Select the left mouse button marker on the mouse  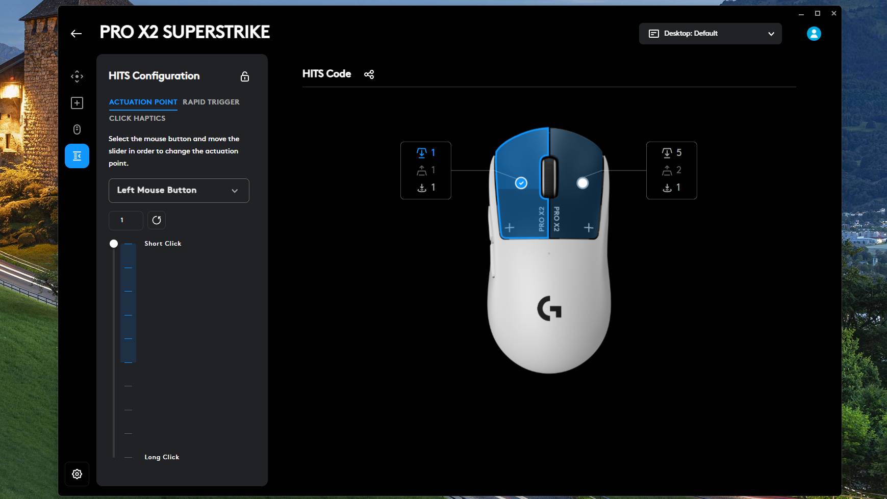521,182
